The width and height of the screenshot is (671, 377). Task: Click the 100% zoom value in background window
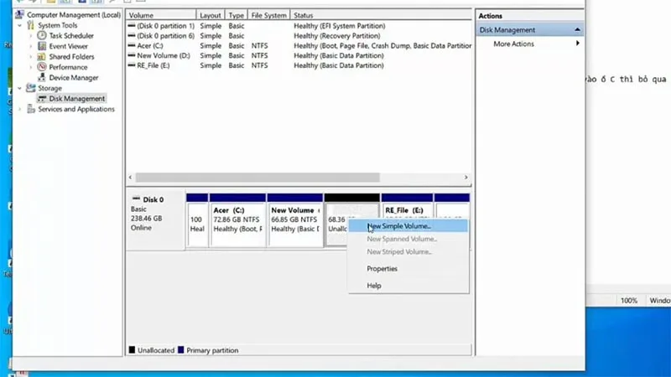pos(628,301)
